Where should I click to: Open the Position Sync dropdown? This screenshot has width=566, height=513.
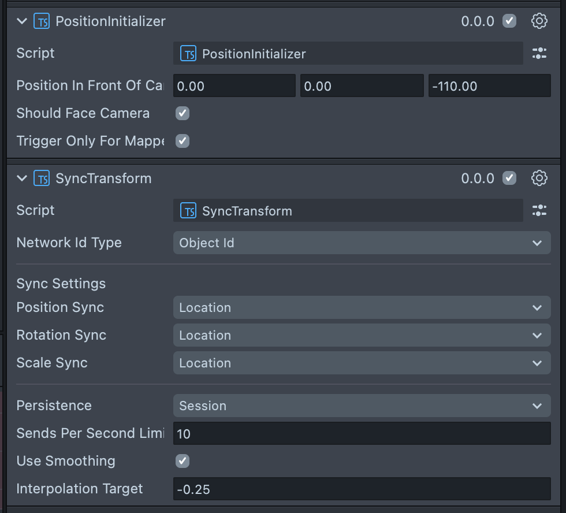(362, 308)
